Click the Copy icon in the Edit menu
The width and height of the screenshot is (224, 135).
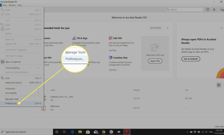[2, 25]
